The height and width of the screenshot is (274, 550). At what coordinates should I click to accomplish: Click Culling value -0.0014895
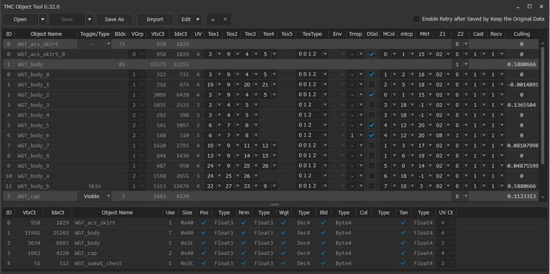pos(522,85)
